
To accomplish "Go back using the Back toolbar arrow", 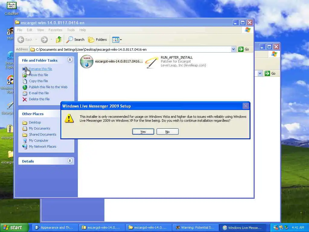I will tap(21, 40).
